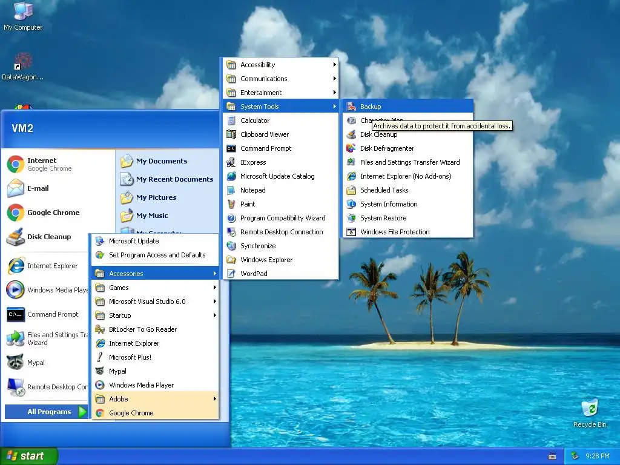Screen dimensions: 620x465
Task: Click the Calculator icon in Accessories
Action: point(231,120)
